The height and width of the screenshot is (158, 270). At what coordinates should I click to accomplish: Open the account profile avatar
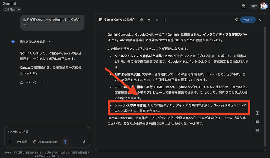pos(264,6)
